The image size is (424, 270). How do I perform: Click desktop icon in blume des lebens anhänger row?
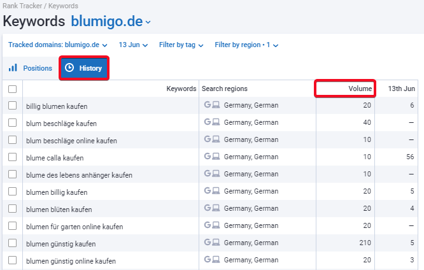[x=216, y=173]
